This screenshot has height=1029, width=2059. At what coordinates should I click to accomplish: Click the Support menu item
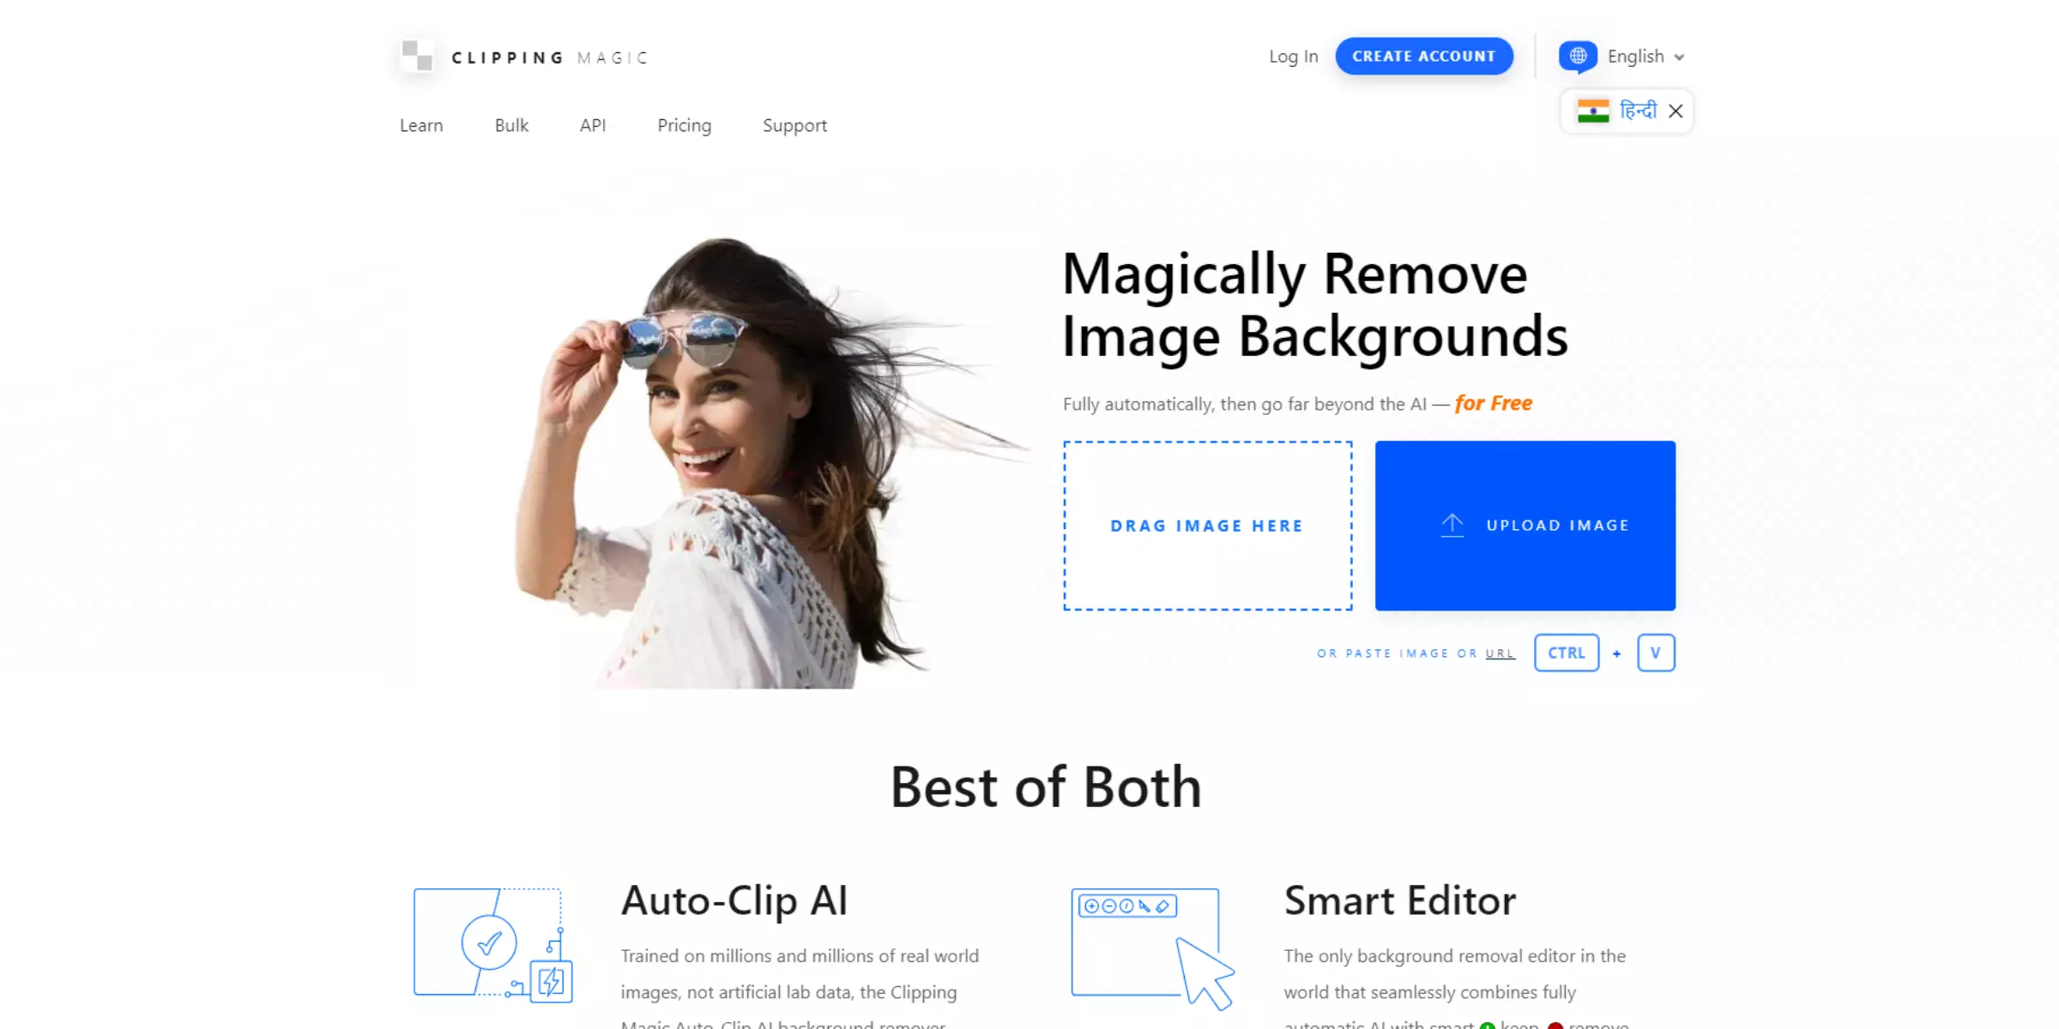click(x=794, y=124)
